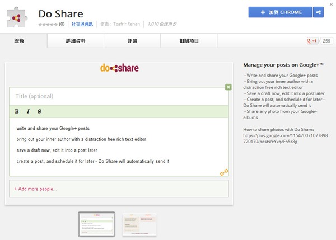Click the 259 count bubble

point(326,41)
